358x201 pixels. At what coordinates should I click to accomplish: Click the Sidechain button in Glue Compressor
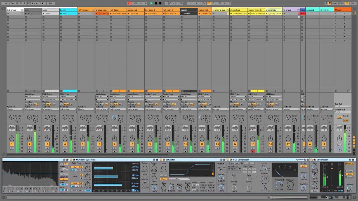tap(235, 163)
